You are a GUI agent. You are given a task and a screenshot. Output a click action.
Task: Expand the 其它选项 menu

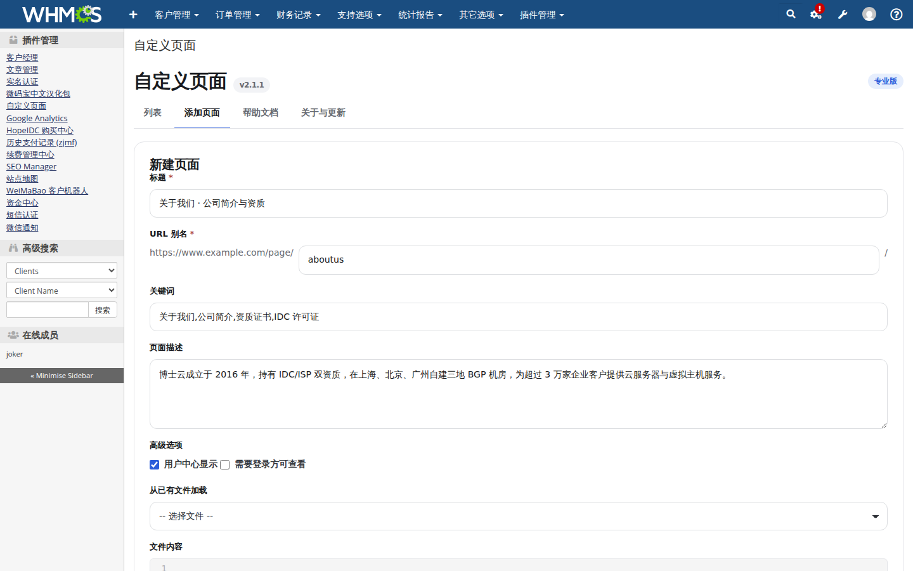tap(481, 15)
